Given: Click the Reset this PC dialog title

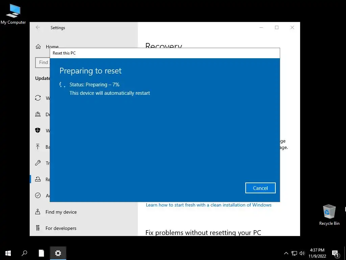Looking at the screenshot, I should pos(64,53).
